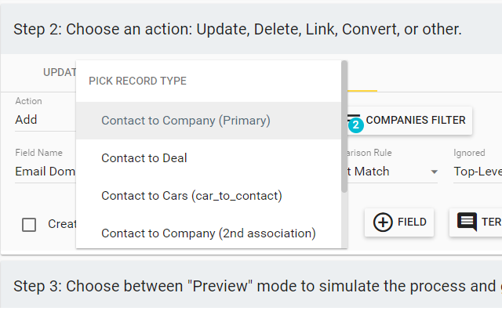
Task: Open the Action dropdown showing Add
Action: point(45,120)
